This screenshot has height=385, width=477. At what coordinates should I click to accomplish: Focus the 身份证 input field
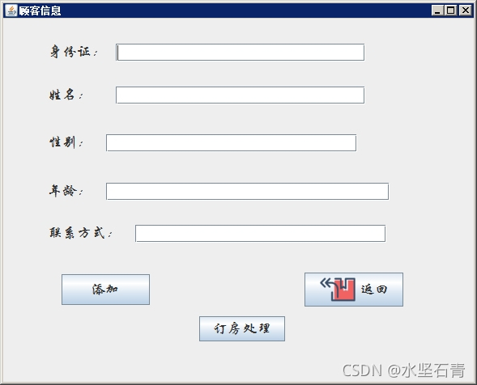point(240,53)
